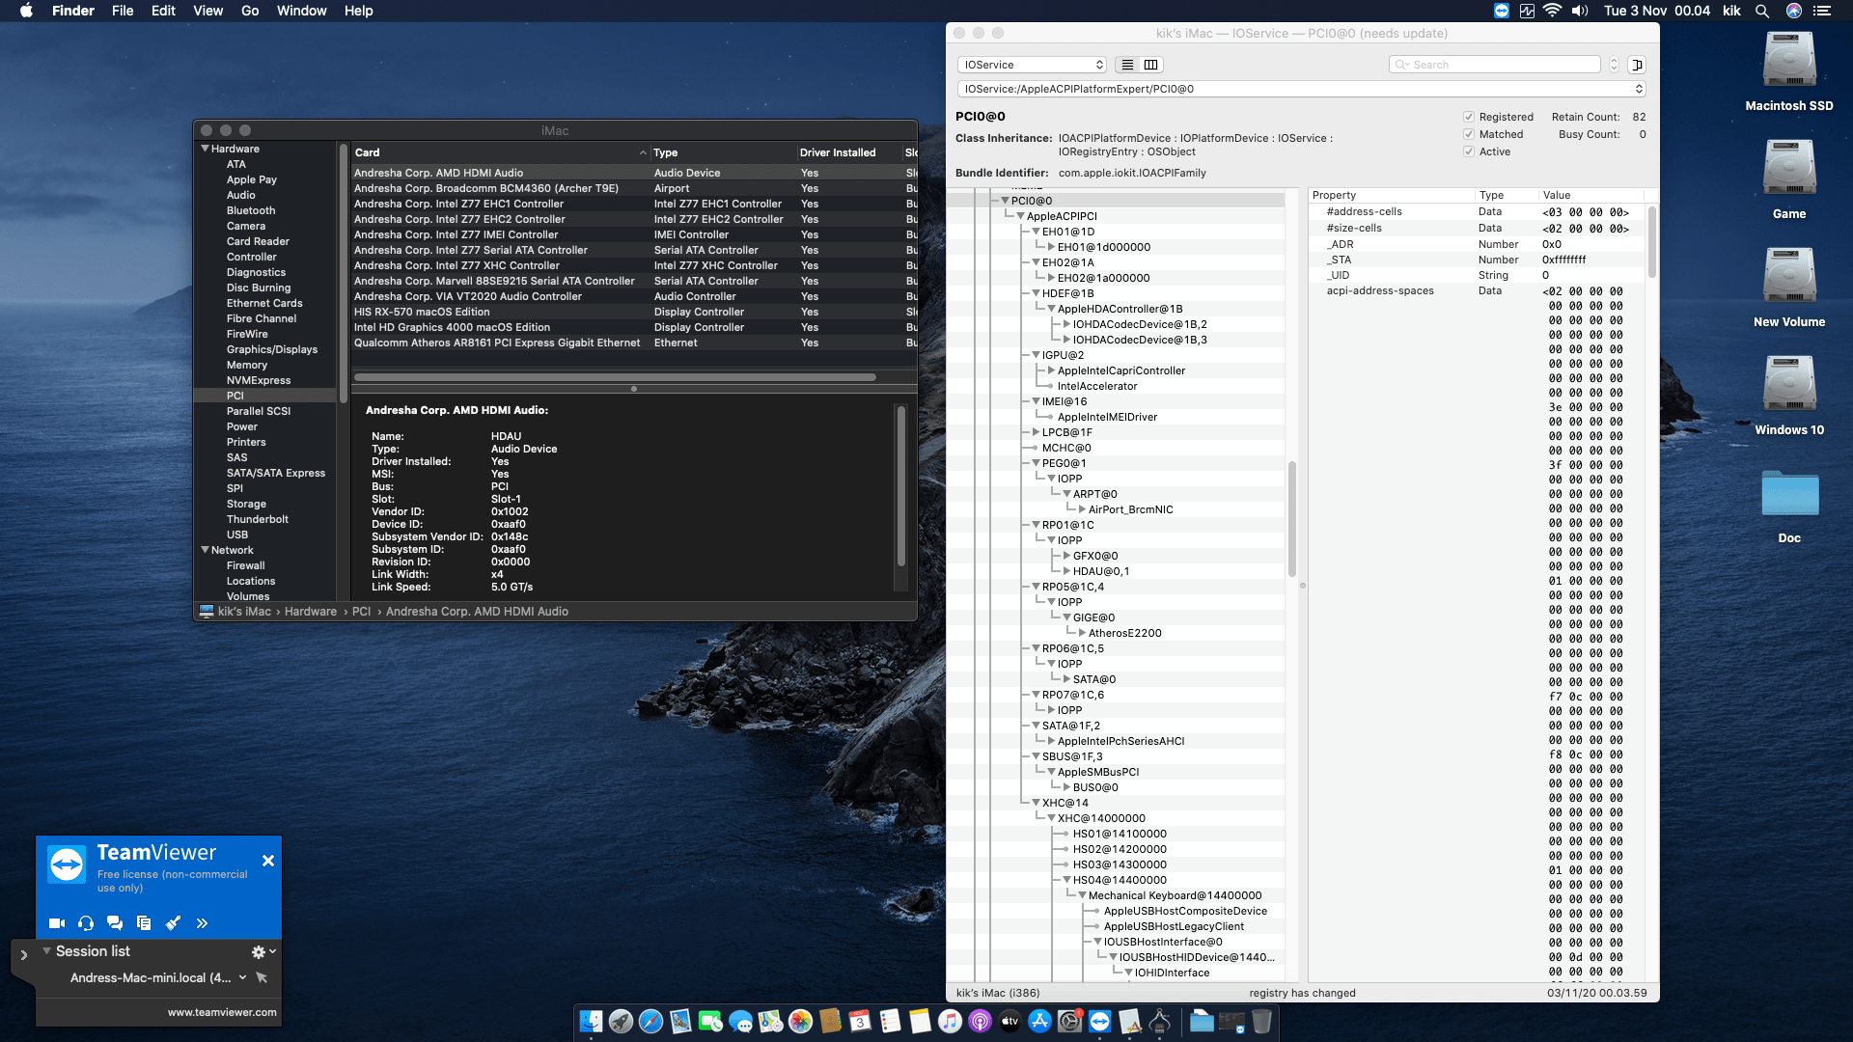The image size is (1853, 1042).
Task: Expand Andress-Mac-mini.local session chevron
Action: pyautogui.click(x=242, y=977)
